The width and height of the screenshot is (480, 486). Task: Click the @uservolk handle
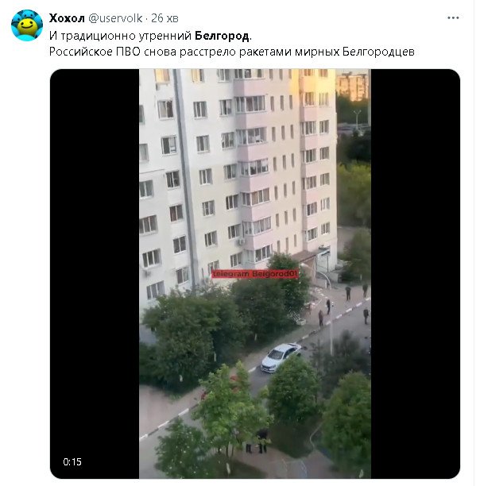[115, 18]
